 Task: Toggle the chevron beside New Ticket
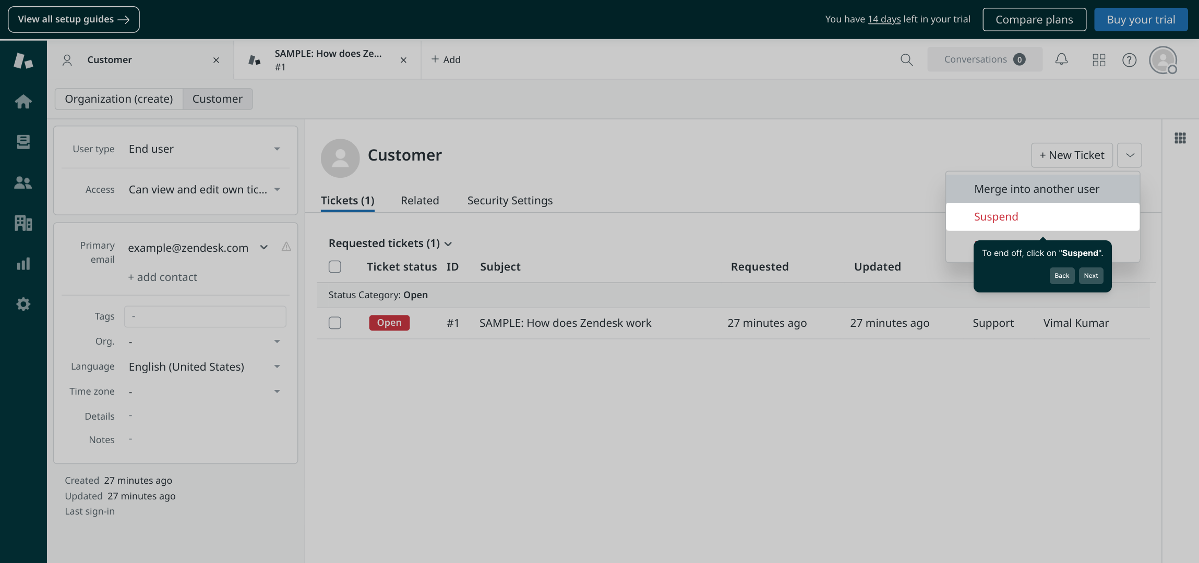tap(1130, 155)
